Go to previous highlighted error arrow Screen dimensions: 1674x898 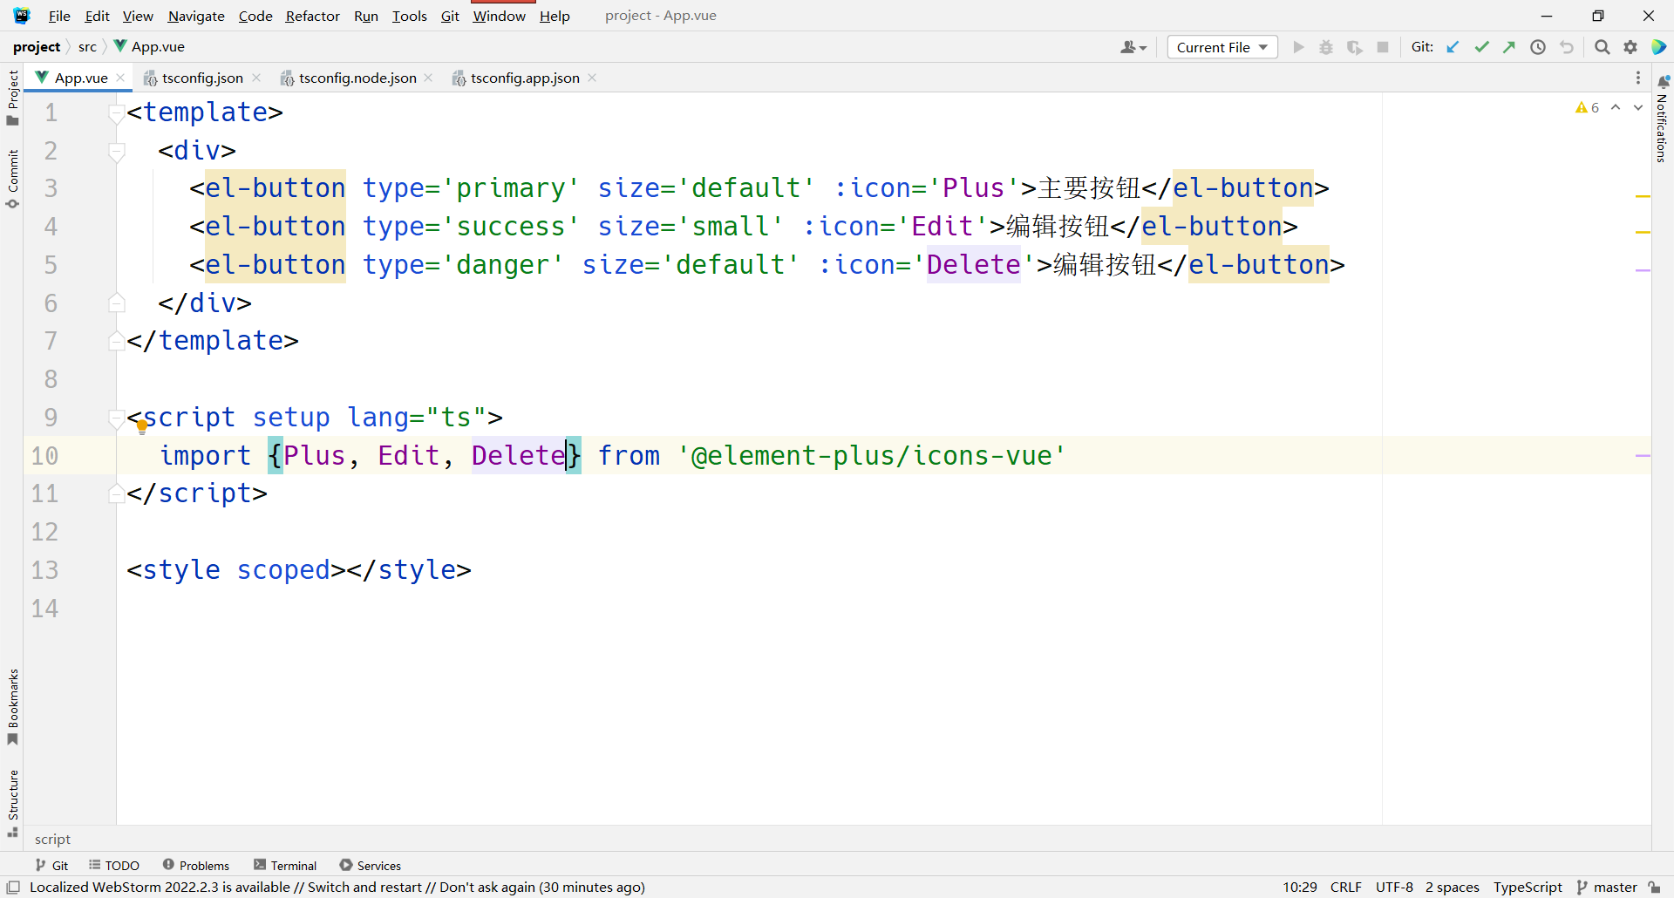1616,107
